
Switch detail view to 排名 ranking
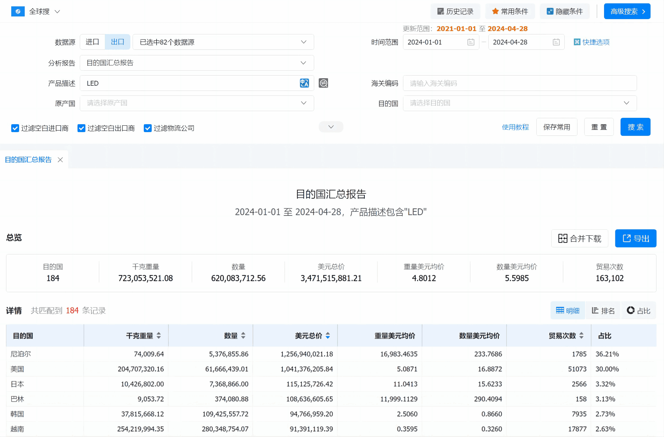tap(603, 310)
